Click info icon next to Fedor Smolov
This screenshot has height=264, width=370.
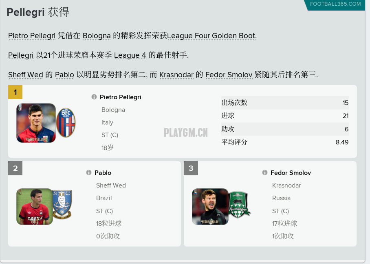pyautogui.click(x=265, y=172)
